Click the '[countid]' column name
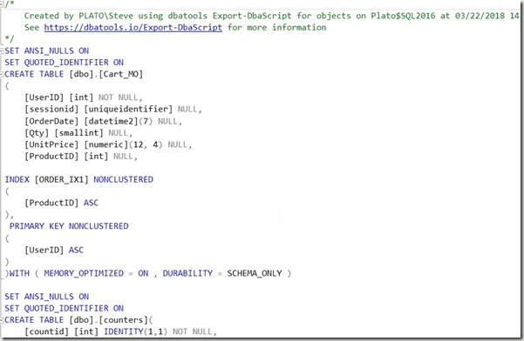 (x=47, y=331)
